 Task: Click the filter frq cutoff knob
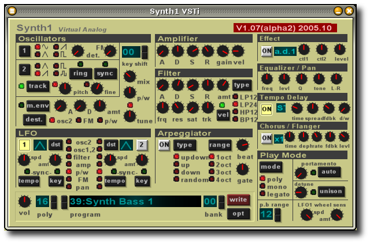tap(163, 108)
